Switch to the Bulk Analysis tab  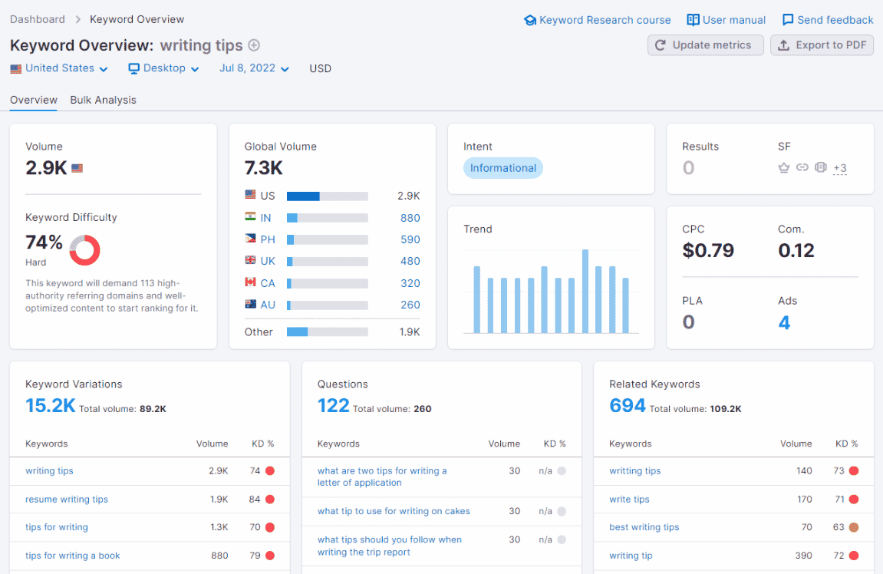point(103,100)
